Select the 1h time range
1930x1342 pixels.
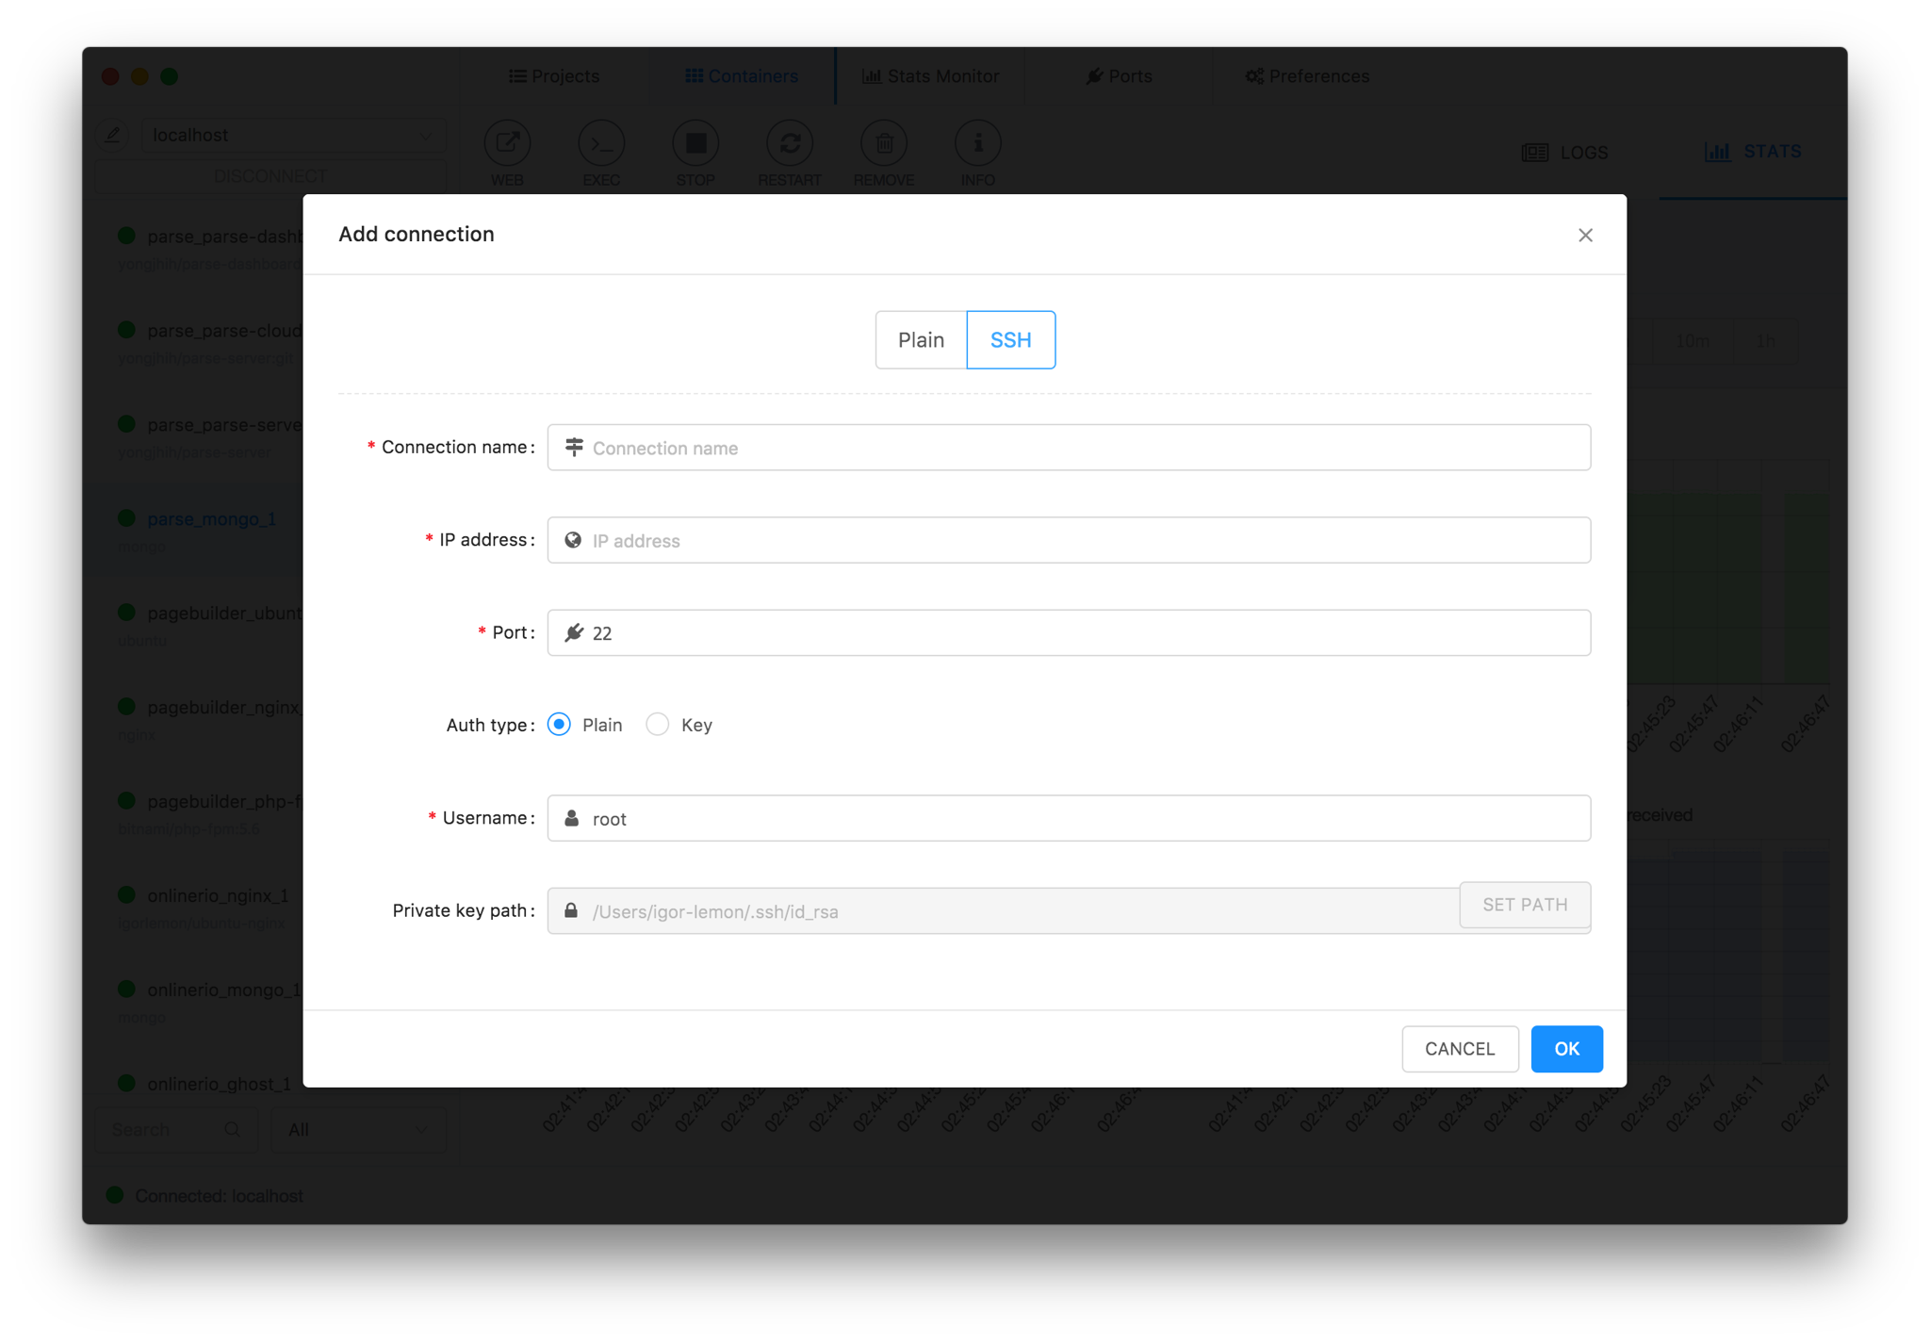pyautogui.click(x=1765, y=340)
